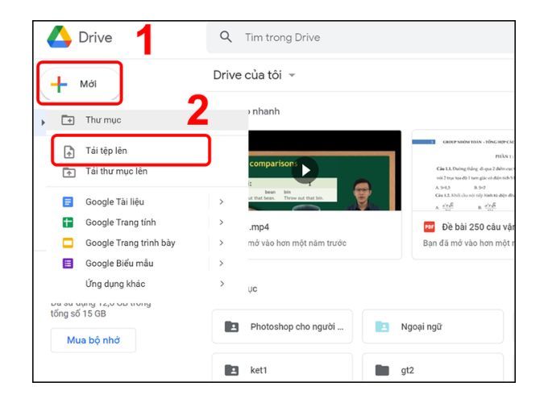Select 'Google Trang tính' menu item
The width and height of the screenshot is (548, 403).
point(147,222)
